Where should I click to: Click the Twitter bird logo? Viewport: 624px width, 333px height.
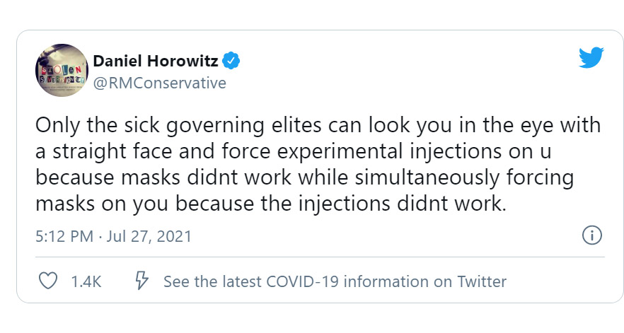click(591, 58)
